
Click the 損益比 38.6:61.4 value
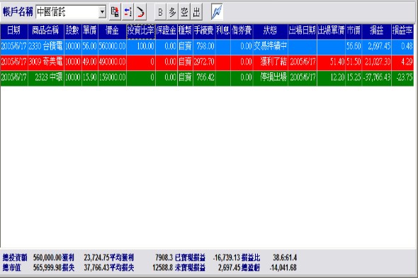pos(285,257)
